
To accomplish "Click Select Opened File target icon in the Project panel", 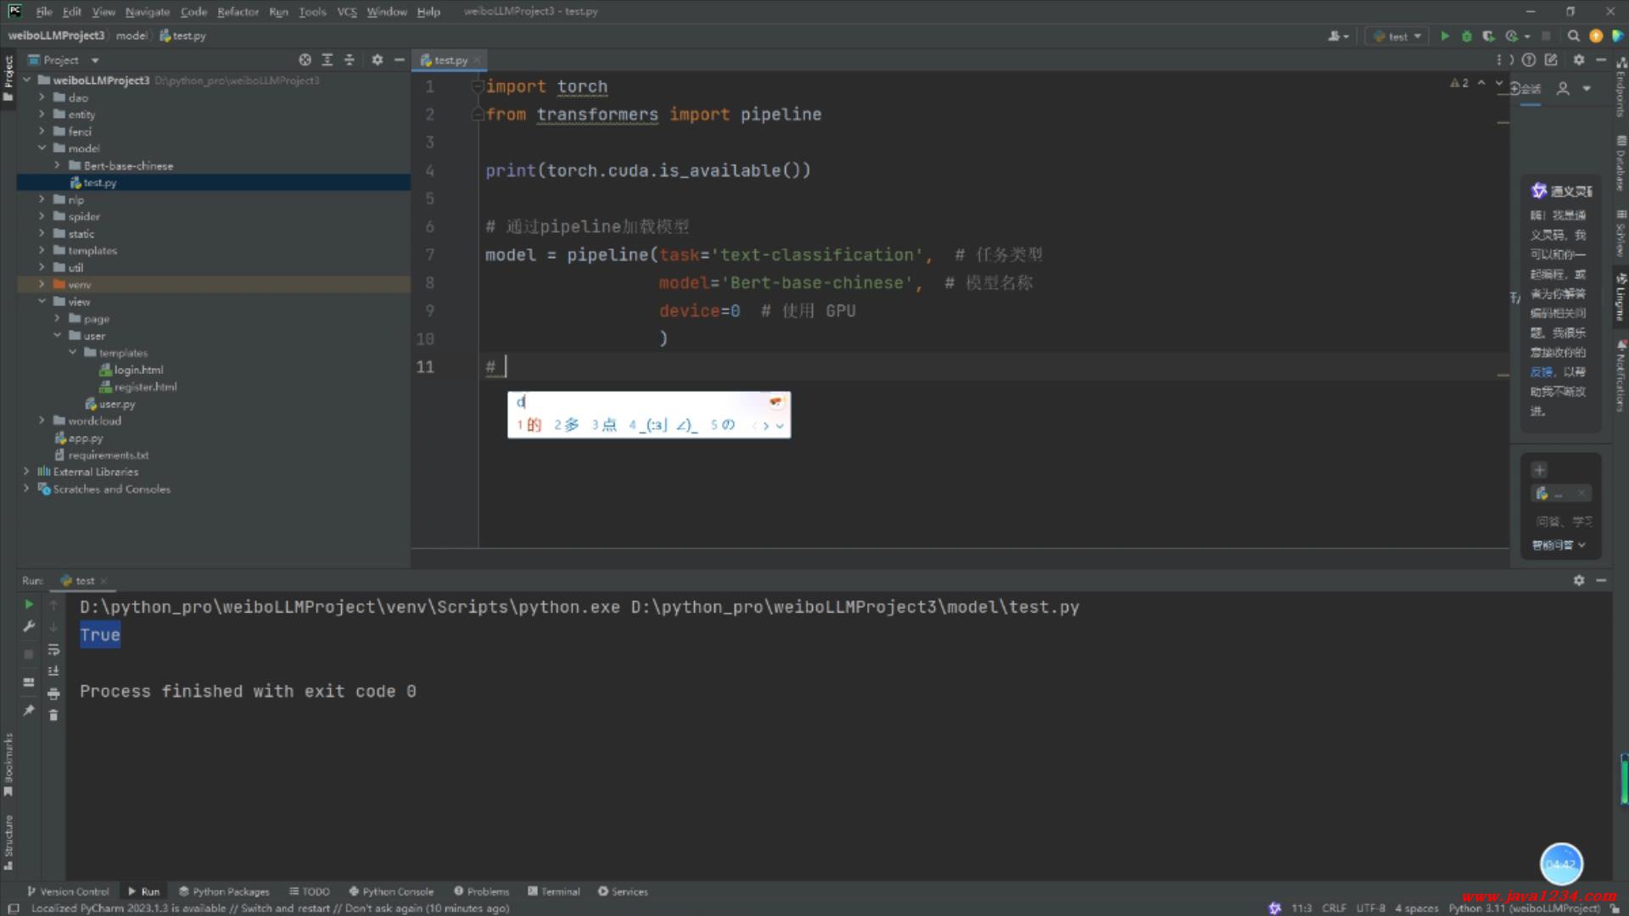I will (305, 60).
